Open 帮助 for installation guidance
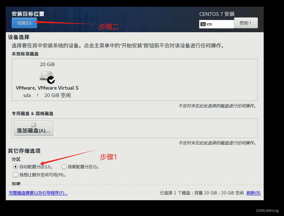Screen dimensions: 284x216 (246, 23)
